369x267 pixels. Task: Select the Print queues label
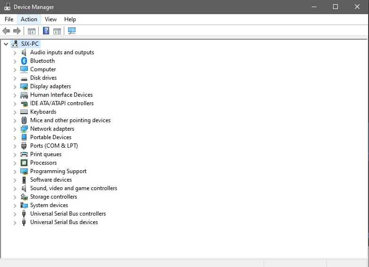pos(46,154)
